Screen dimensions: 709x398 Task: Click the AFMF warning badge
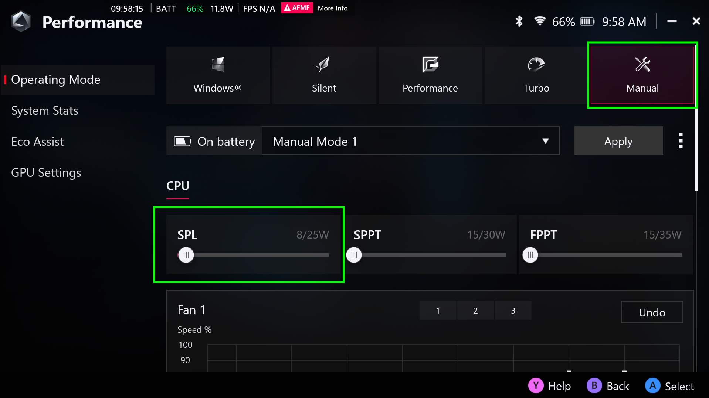click(297, 8)
